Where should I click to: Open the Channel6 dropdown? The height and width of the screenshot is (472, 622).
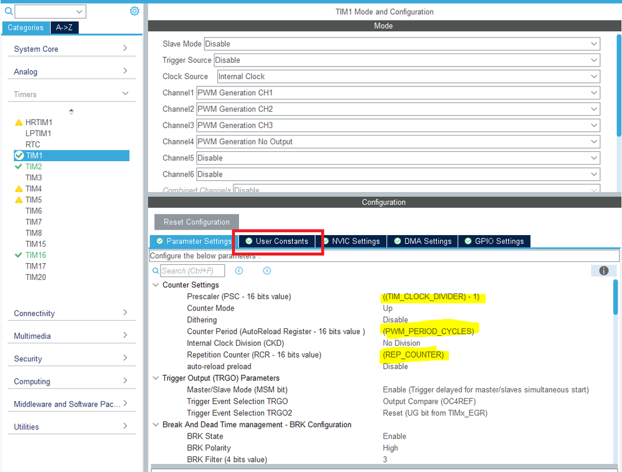pyautogui.click(x=398, y=174)
